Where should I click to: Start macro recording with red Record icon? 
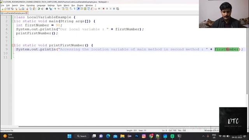[103, 9]
